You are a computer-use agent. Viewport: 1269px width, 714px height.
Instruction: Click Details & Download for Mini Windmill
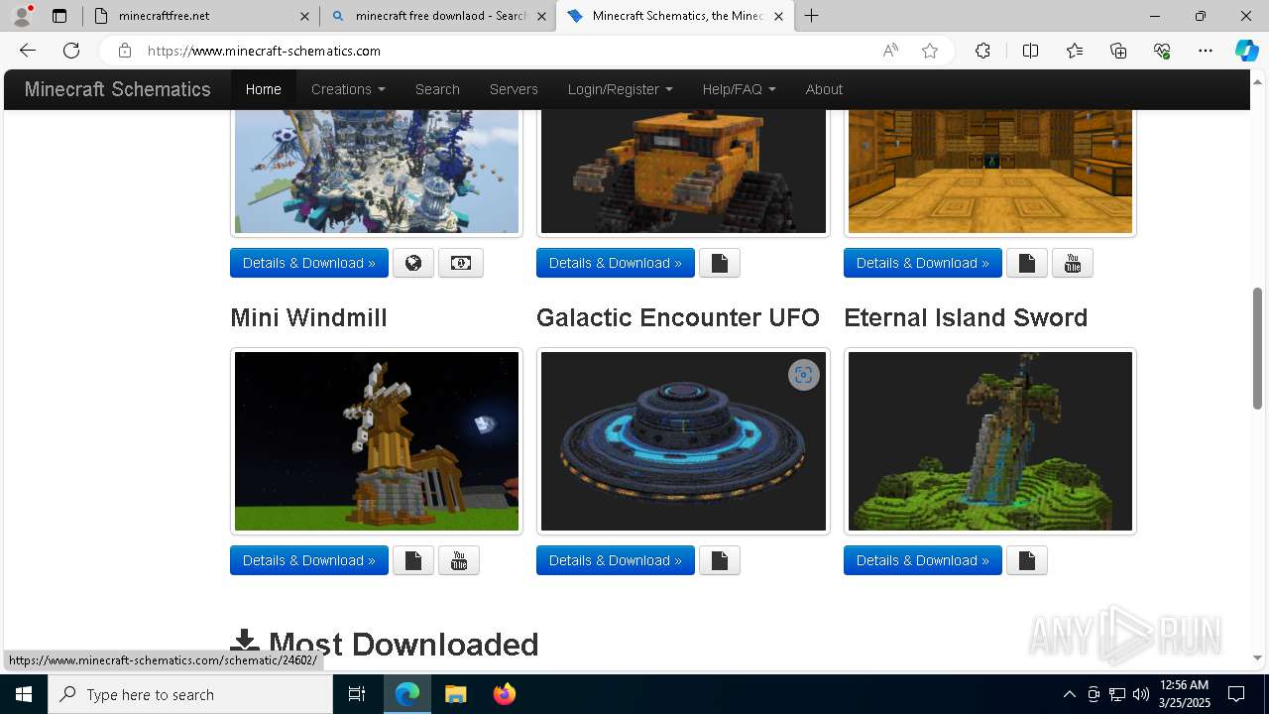click(x=309, y=560)
